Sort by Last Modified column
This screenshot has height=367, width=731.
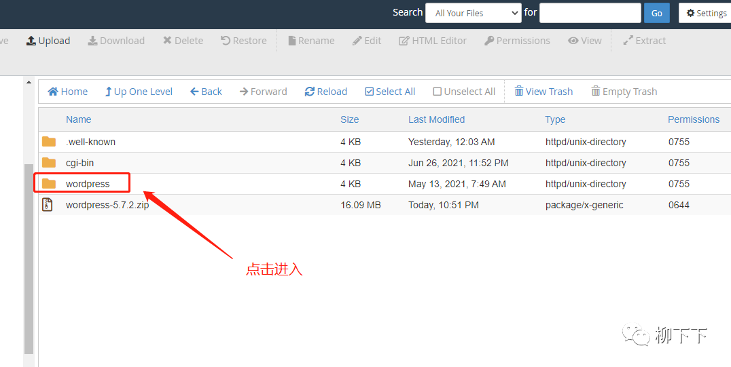tap(436, 119)
